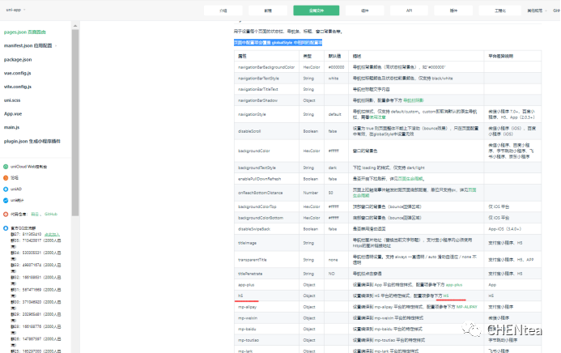This screenshot has height=353, width=561.
Task: Click the green H5 link in description
Action: (x=446, y=297)
